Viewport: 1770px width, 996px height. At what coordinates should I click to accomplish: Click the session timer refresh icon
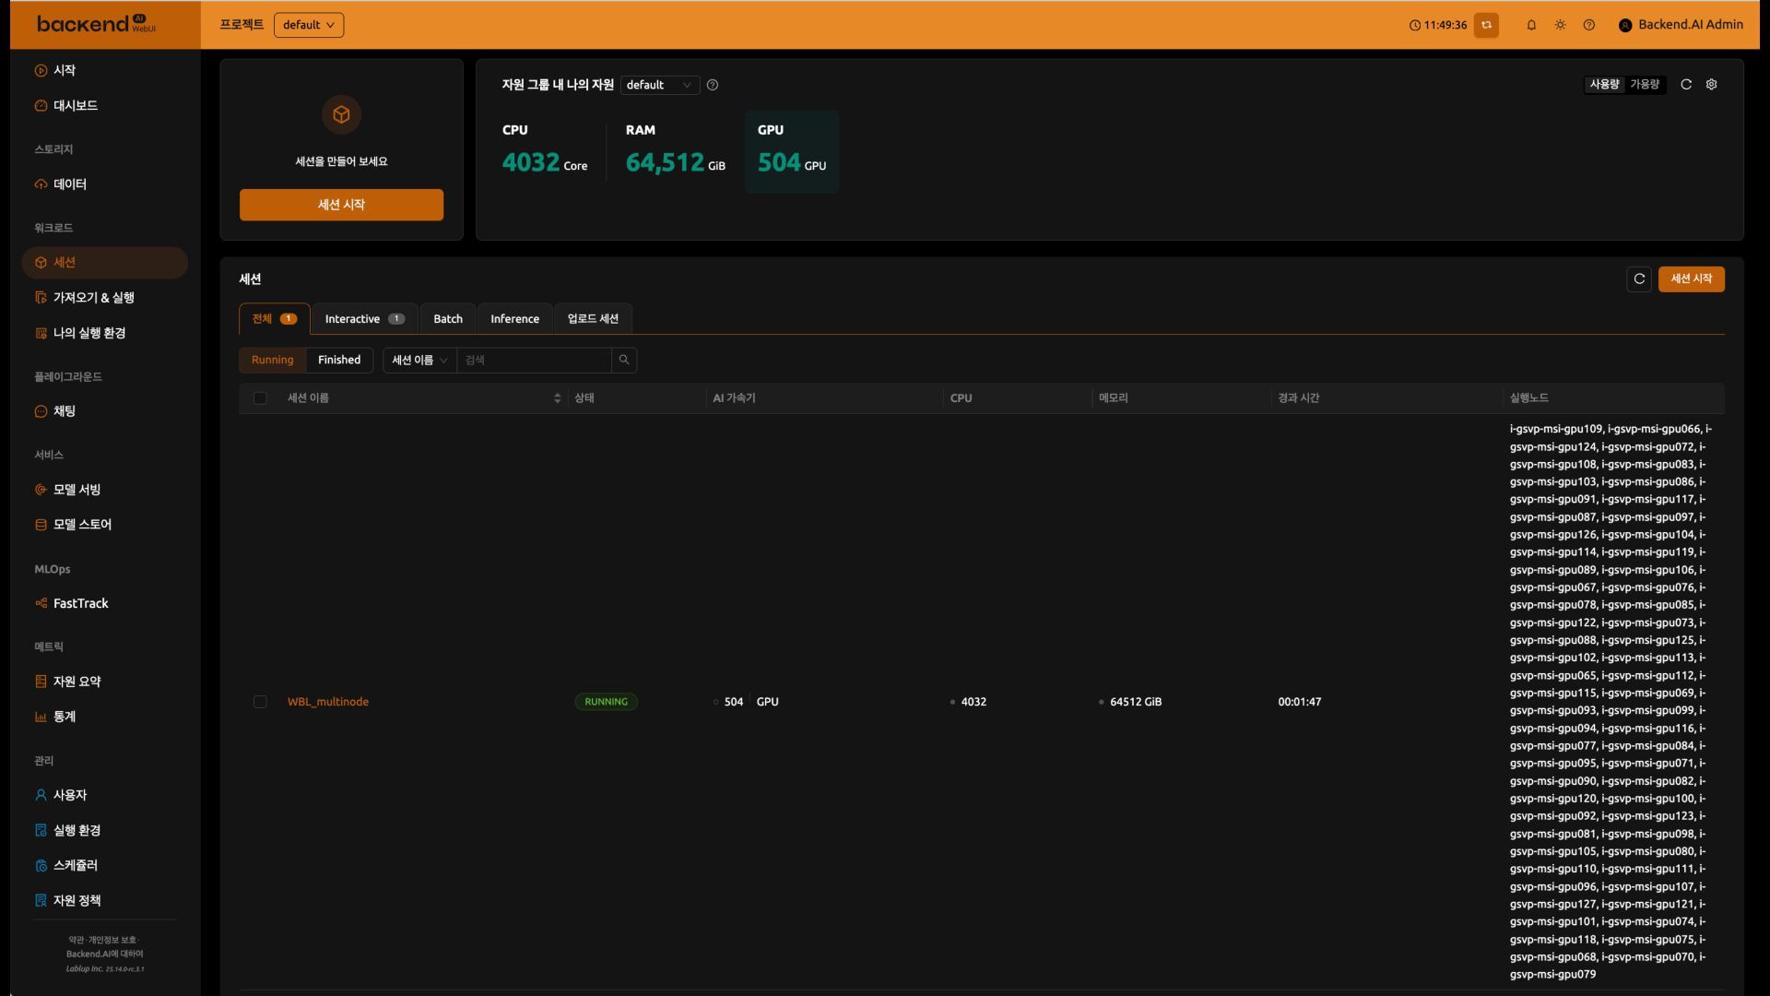point(1486,25)
